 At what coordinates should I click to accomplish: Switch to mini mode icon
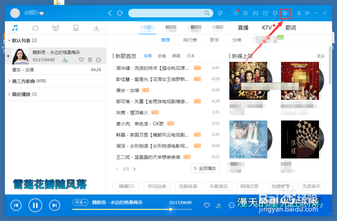pyautogui.click(x=308, y=13)
